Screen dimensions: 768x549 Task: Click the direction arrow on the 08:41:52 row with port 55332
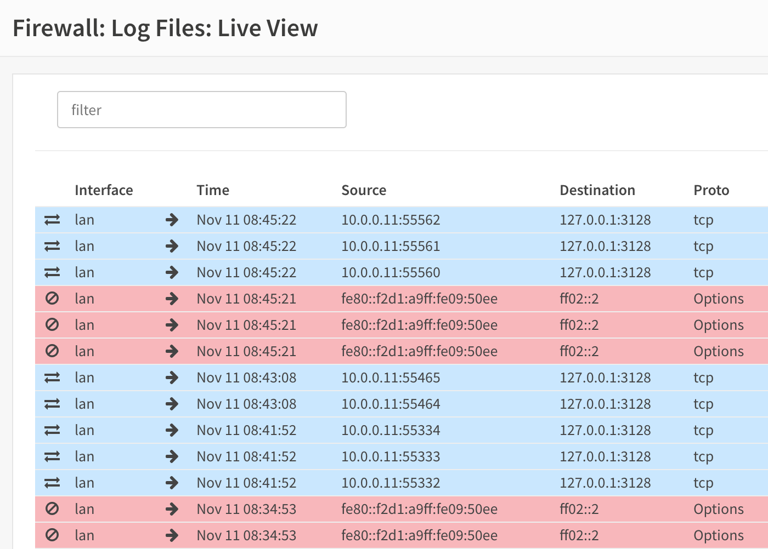point(172,483)
